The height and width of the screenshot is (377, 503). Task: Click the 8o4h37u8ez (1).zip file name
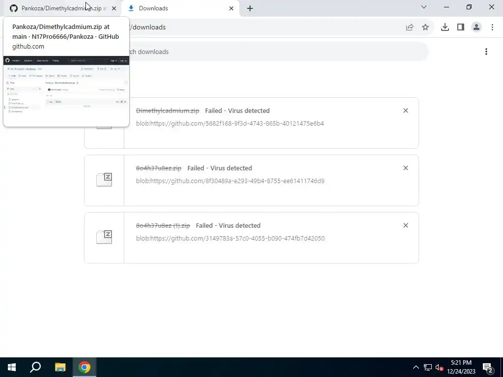[163, 225]
